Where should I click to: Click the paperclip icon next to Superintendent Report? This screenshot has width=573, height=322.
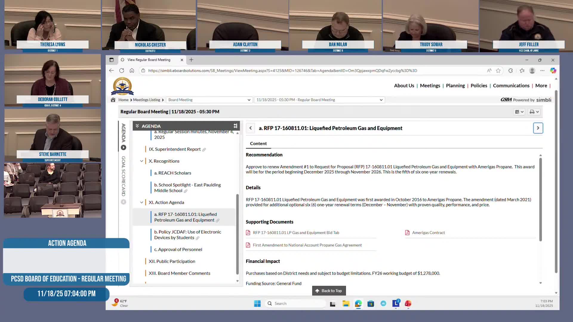point(205,149)
